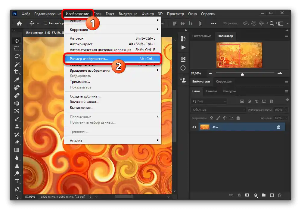Toggle artboard nesting lock icon
The image size is (301, 210).
(x=231, y=118)
